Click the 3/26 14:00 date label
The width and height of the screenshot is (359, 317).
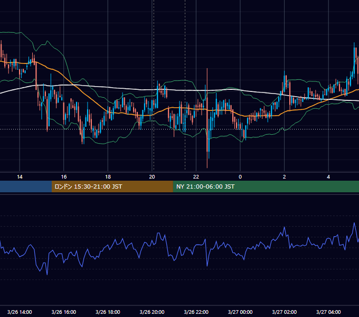click(20, 312)
